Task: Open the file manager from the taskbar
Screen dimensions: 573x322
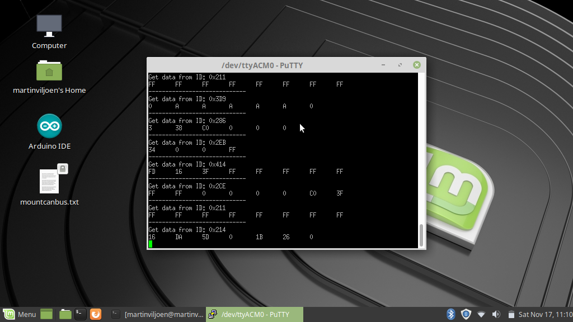Action: (x=65, y=314)
